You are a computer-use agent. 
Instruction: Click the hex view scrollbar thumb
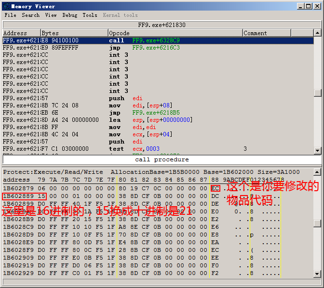tap(317, 223)
